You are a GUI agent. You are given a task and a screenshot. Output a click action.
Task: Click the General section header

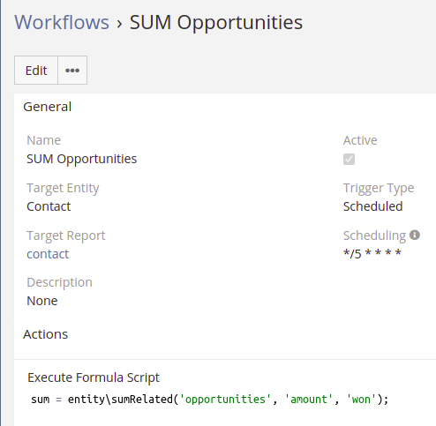pos(48,107)
